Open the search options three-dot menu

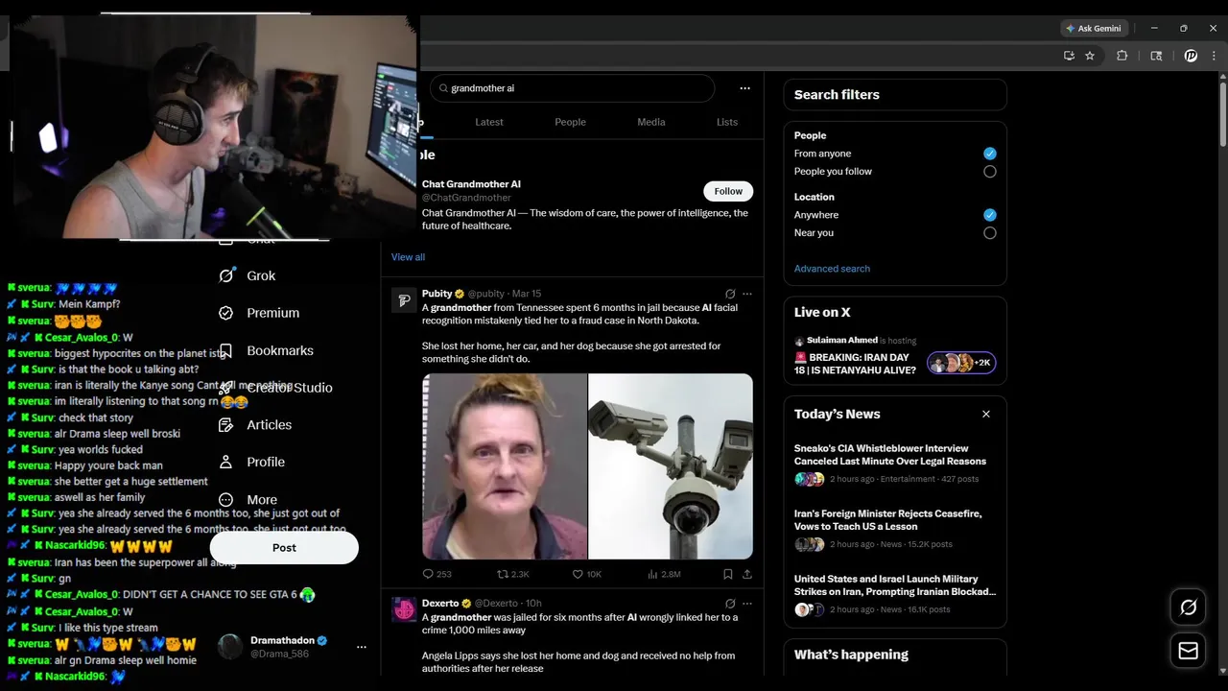[x=744, y=88]
